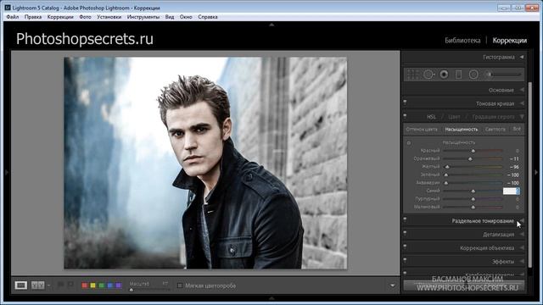Hide the top module panel arrow
Screen dimensions: 543x305
point(271,25)
